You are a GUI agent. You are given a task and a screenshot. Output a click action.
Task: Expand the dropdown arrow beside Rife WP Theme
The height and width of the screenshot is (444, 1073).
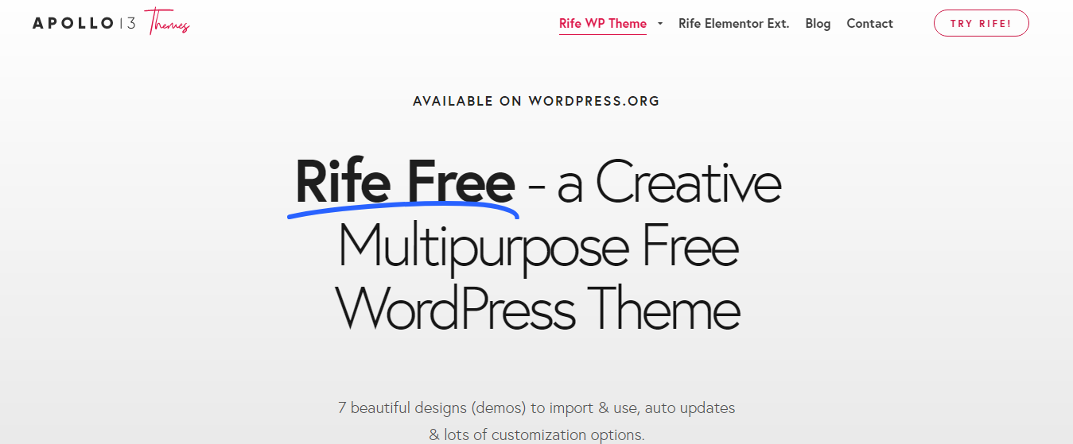(660, 24)
